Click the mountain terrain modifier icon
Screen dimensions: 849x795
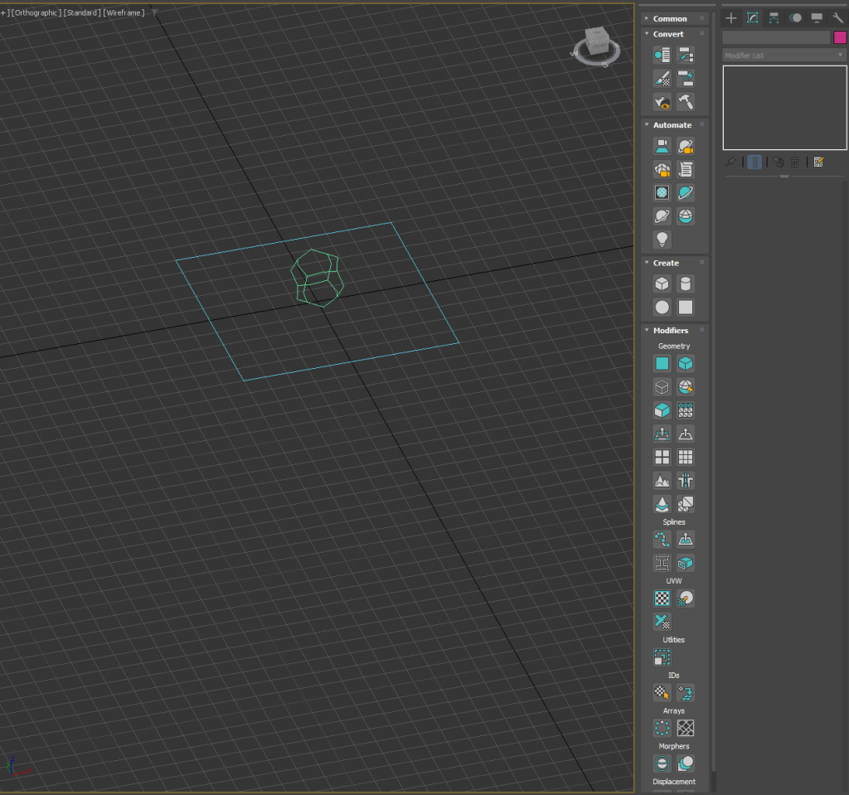pyautogui.click(x=662, y=480)
